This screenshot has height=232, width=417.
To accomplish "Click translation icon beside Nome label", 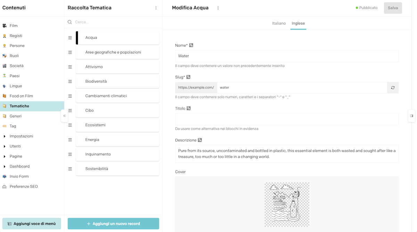I will click(x=191, y=45).
